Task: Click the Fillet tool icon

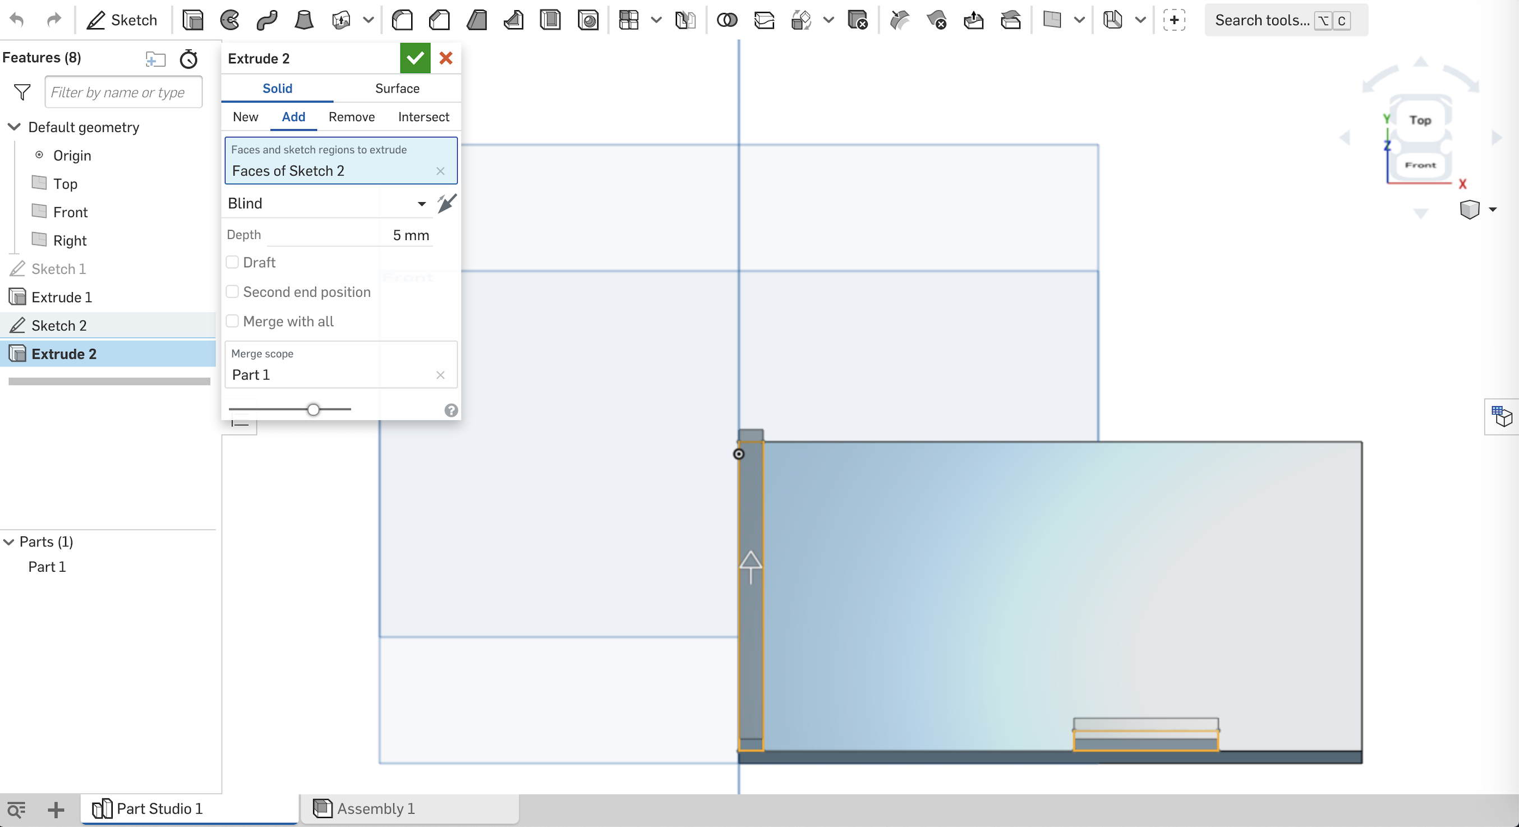Action: (403, 19)
